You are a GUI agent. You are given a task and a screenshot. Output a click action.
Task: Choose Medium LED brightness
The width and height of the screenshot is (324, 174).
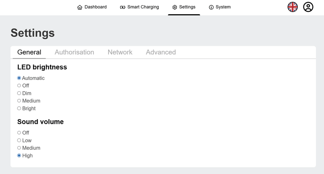click(x=19, y=101)
